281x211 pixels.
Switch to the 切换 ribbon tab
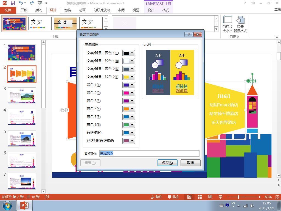pos(68,10)
